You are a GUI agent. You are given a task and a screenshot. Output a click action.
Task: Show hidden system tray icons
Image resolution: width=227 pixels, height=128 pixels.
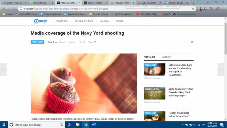tap(182, 125)
